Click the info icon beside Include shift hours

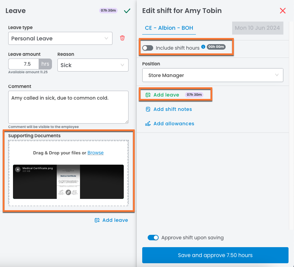coord(203,47)
